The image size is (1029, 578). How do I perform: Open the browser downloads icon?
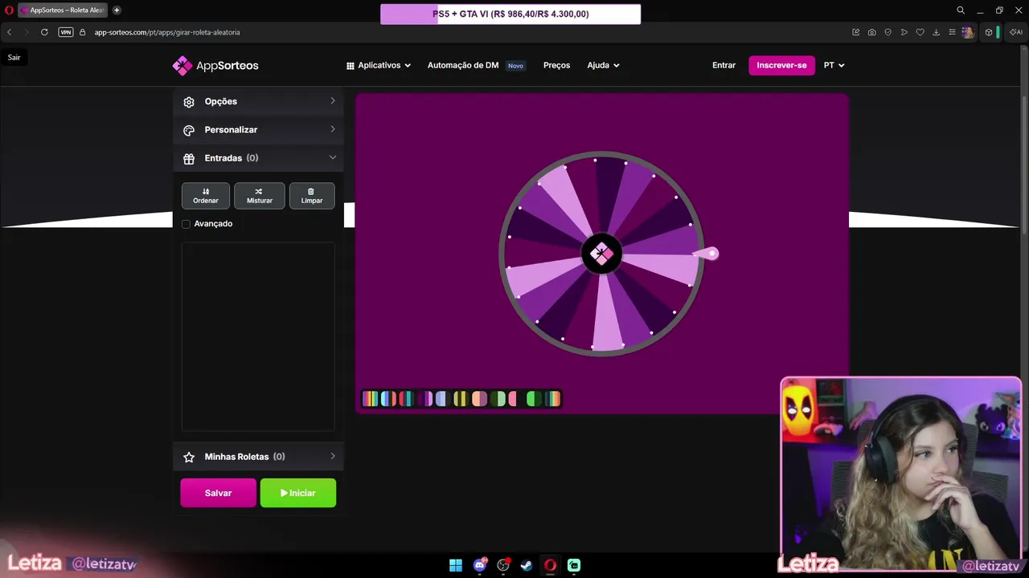pyautogui.click(x=937, y=32)
